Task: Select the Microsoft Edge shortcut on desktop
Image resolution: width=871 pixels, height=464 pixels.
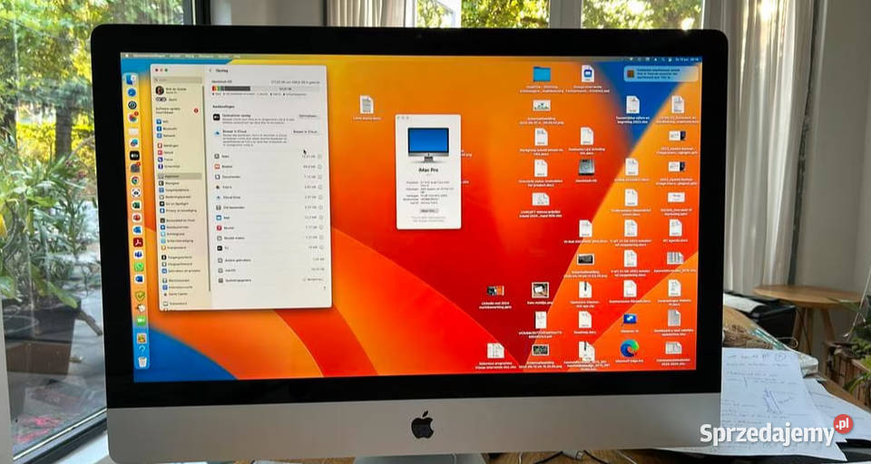Action: [x=630, y=349]
